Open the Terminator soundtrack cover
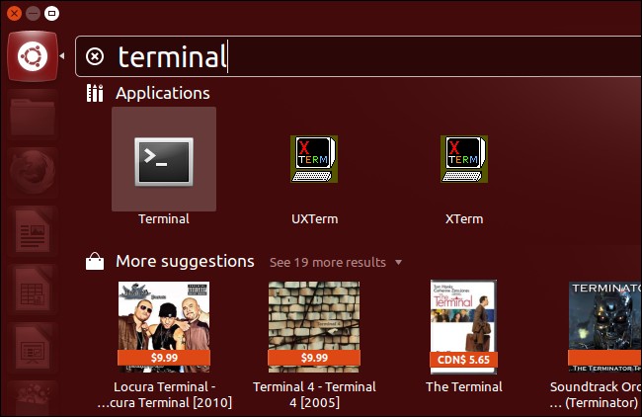This screenshot has height=417, width=642. pyautogui.click(x=604, y=327)
